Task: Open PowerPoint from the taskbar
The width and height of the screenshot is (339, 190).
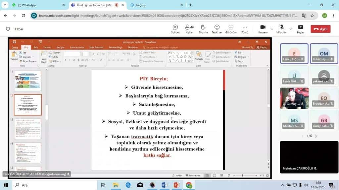Action: tap(176, 185)
